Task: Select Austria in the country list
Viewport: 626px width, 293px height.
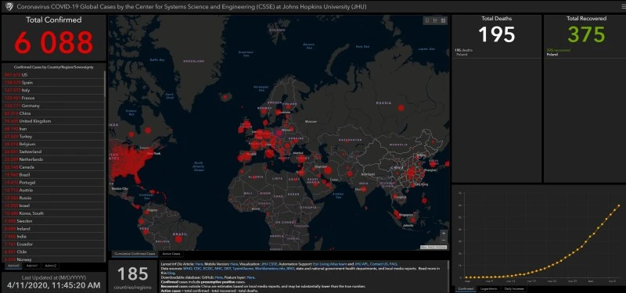Action: point(53,190)
